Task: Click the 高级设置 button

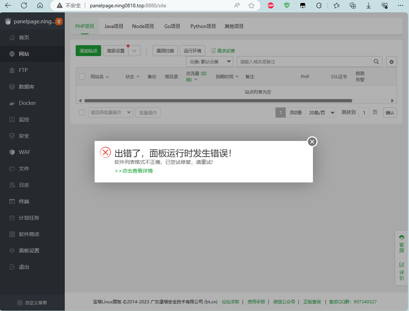Action: point(116,51)
